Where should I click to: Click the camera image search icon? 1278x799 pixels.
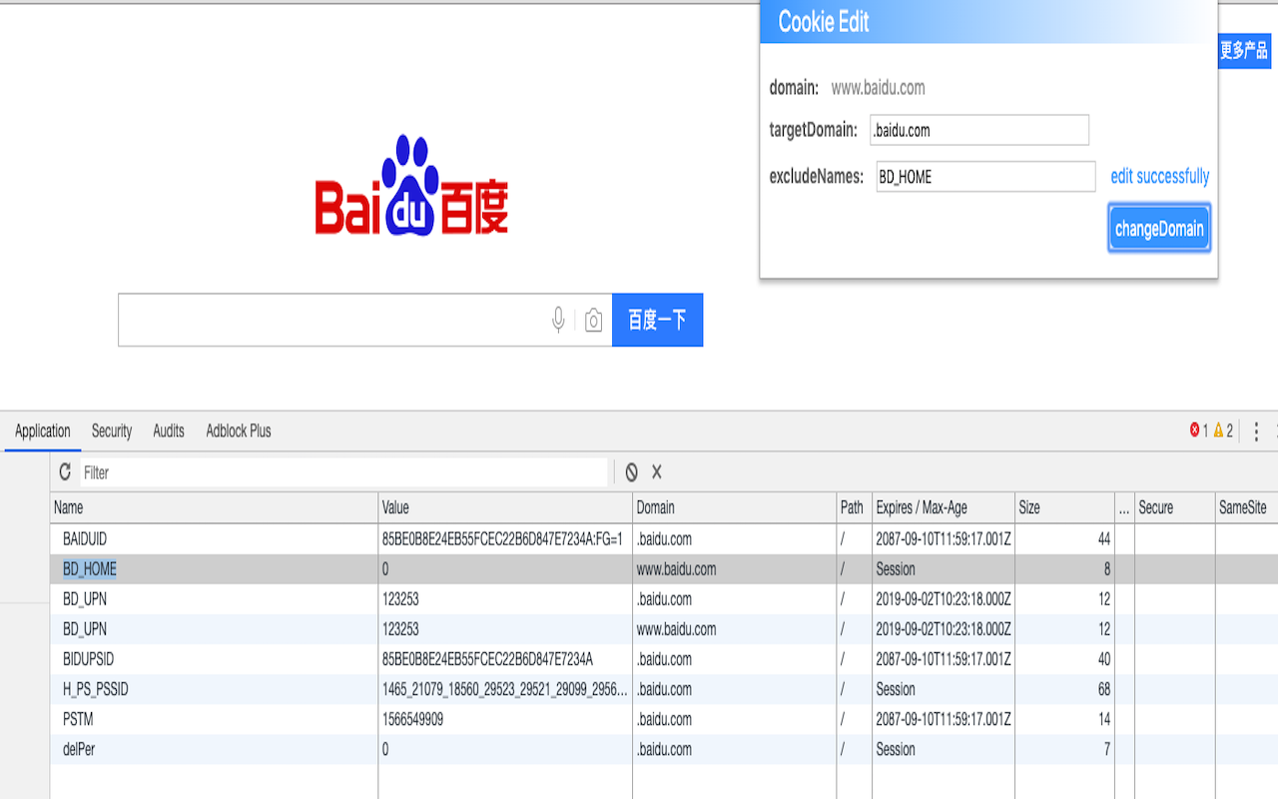(x=593, y=320)
